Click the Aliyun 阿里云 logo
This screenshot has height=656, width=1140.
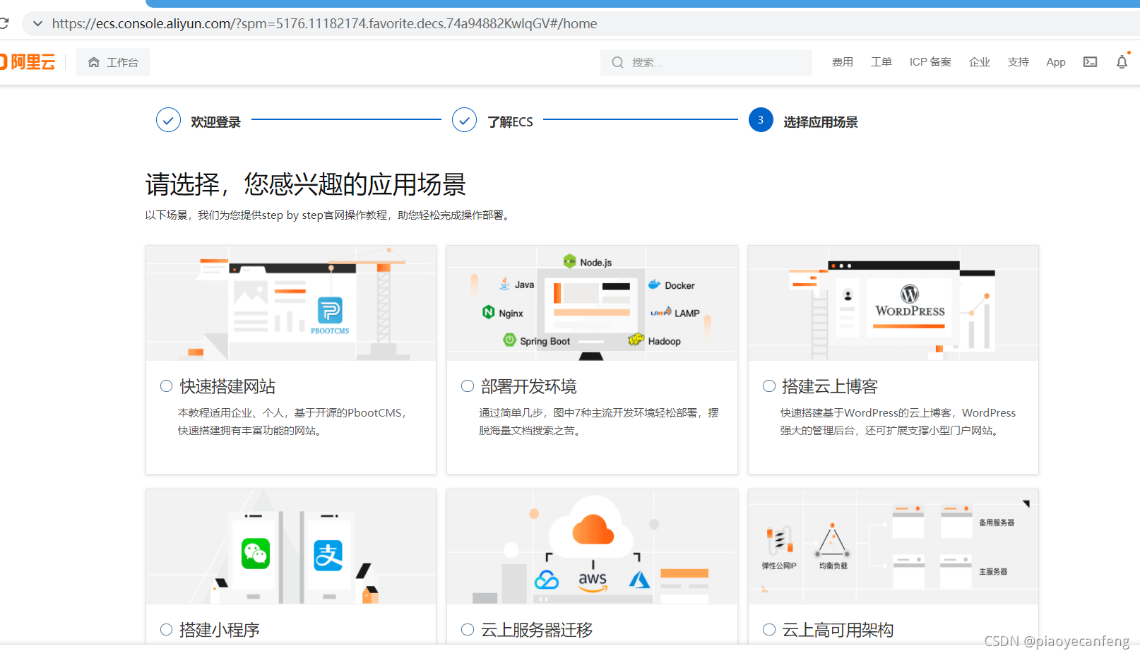tap(28, 62)
